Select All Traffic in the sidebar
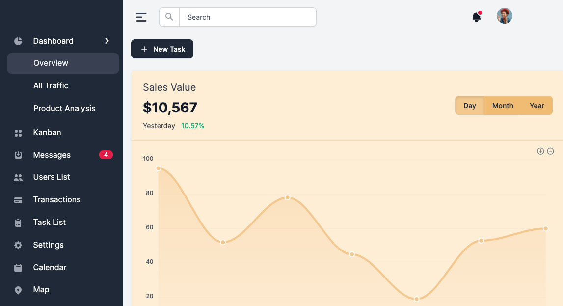This screenshot has width=563, height=306. pos(51,86)
